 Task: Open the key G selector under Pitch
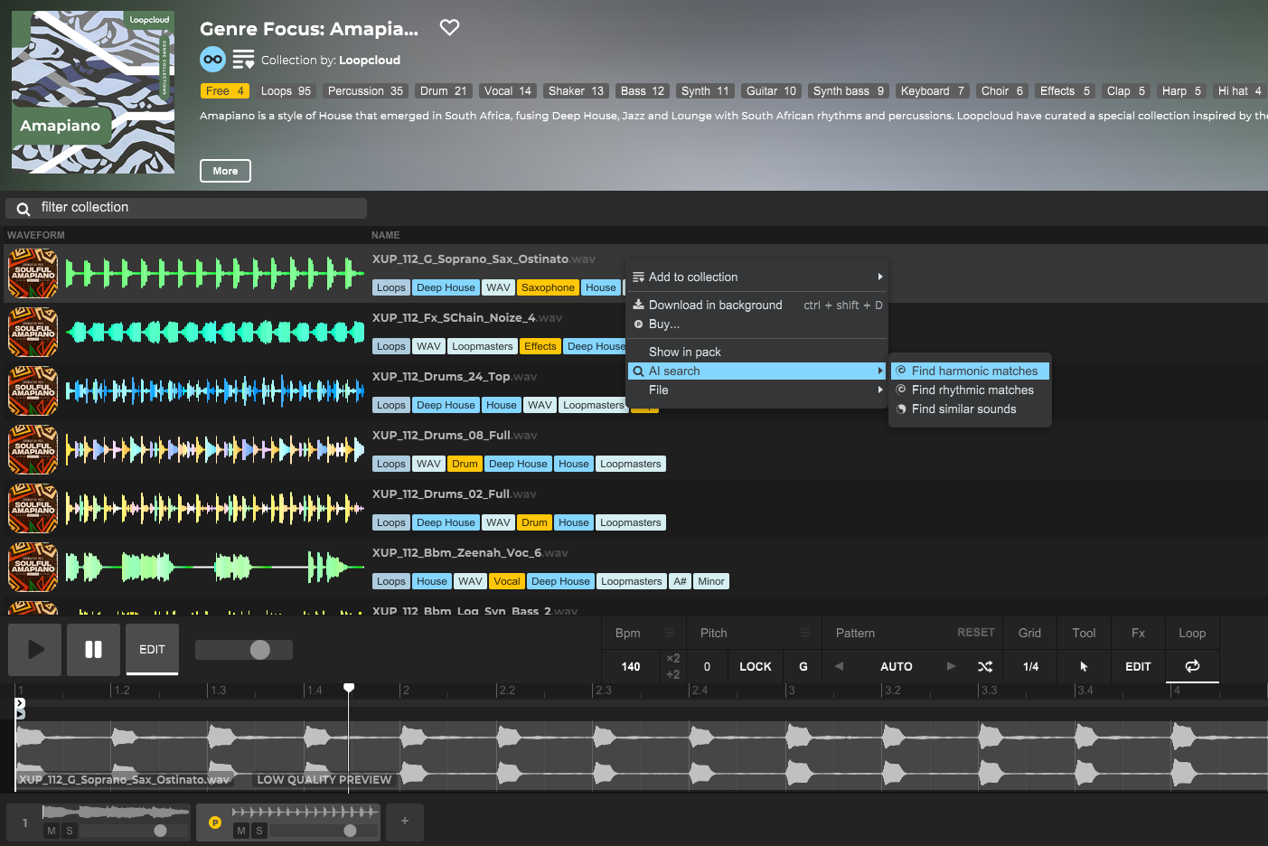(x=803, y=666)
